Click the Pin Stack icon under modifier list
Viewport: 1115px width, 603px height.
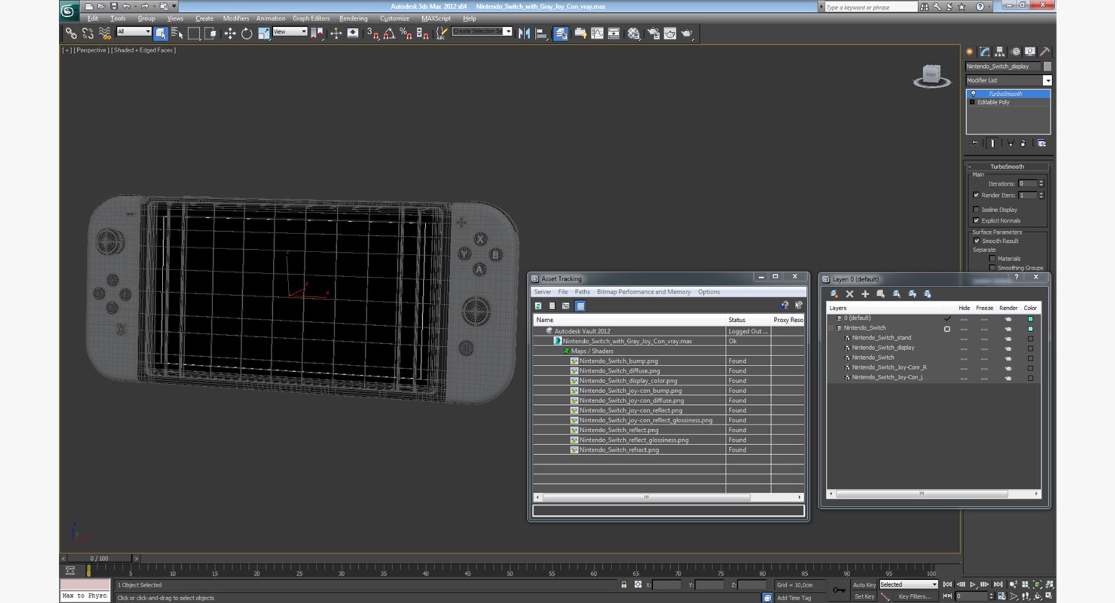click(x=974, y=143)
